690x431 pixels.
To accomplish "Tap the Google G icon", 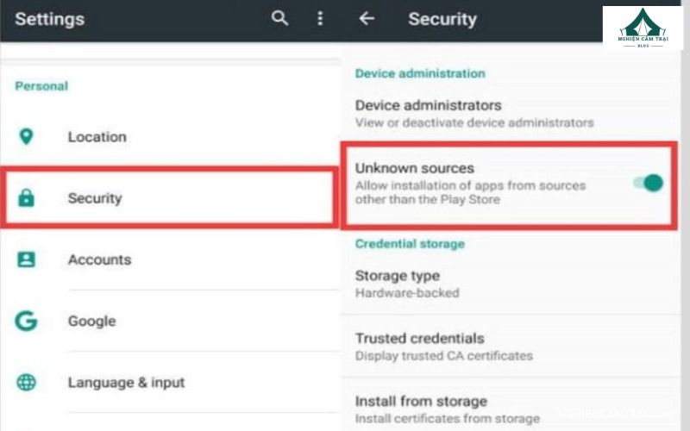I will [x=26, y=321].
